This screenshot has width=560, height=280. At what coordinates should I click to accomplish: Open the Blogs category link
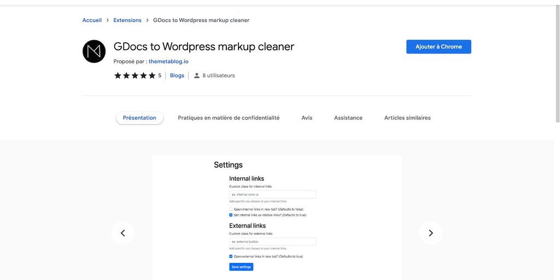click(x=177, y=75)
